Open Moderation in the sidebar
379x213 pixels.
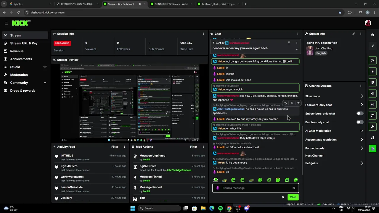[x=25, y=75]
